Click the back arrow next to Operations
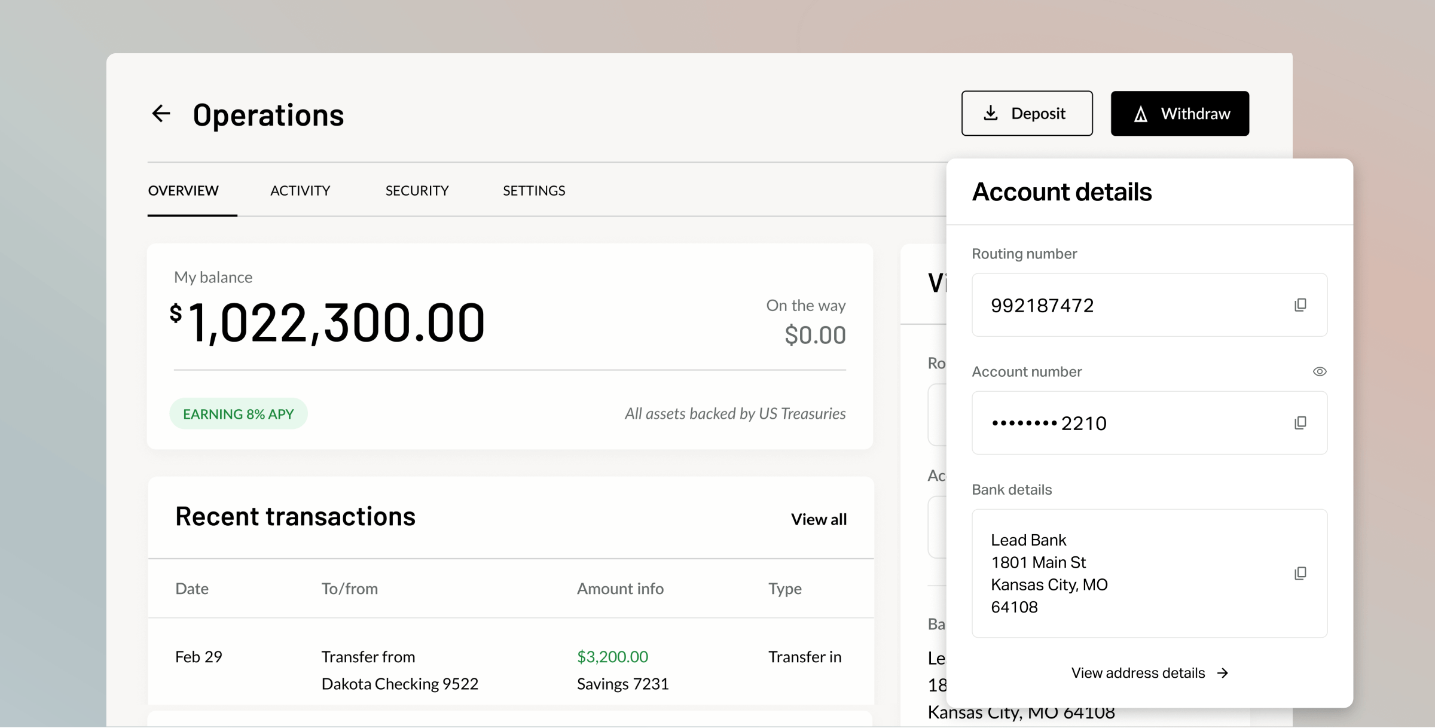The width and height of the screenshot is (1435, 728). pos(160,114)
